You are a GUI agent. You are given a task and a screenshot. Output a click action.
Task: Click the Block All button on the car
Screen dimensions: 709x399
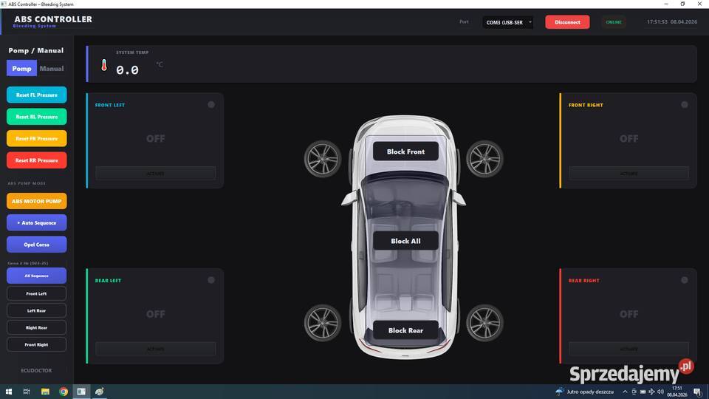(405, 241)
